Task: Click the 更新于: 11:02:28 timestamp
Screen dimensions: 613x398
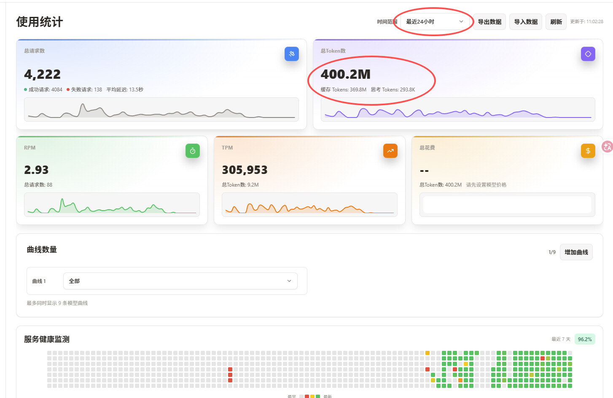Action: pyautogui.click(x=586, y=21)
